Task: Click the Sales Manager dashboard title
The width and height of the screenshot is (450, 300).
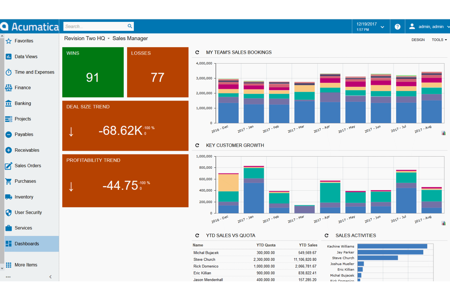Action: (130, 39)
